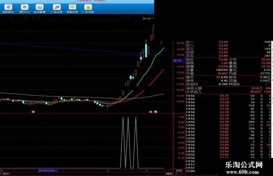Click the 15:00 time entry in the tick list
273x176 pixels.
click(190, 171)
